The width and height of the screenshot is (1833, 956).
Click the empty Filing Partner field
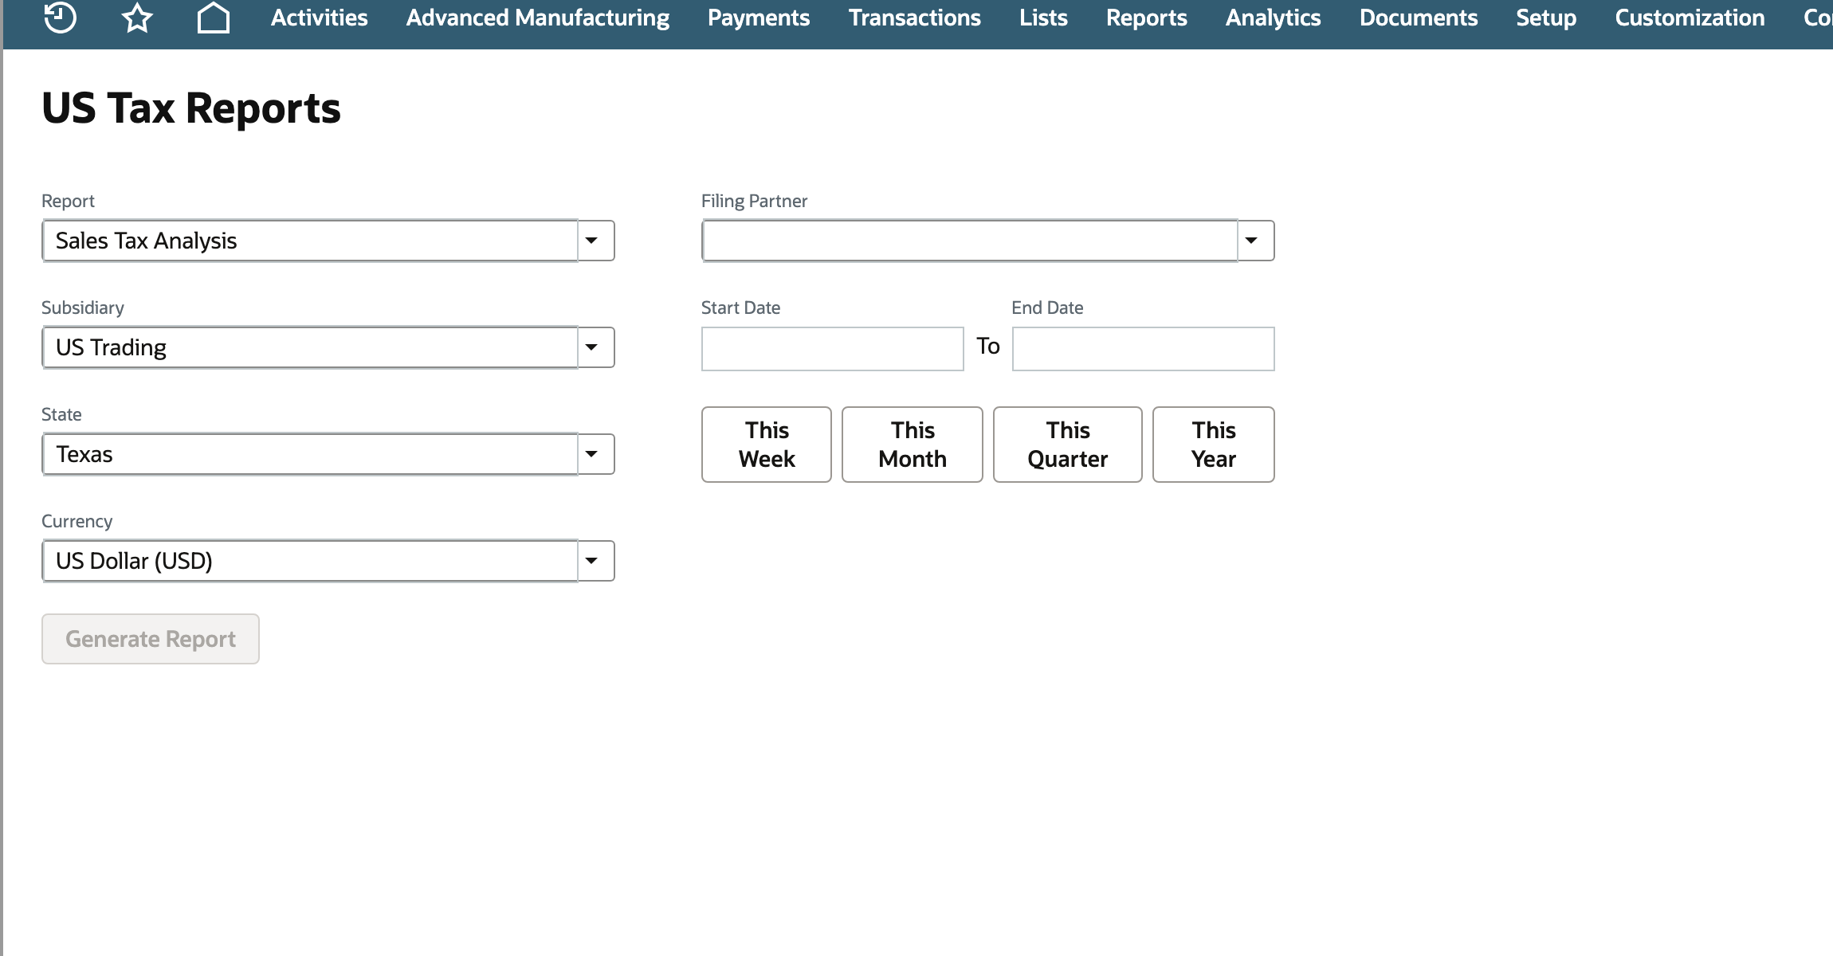pyautogui.click(x=970, y=241)
